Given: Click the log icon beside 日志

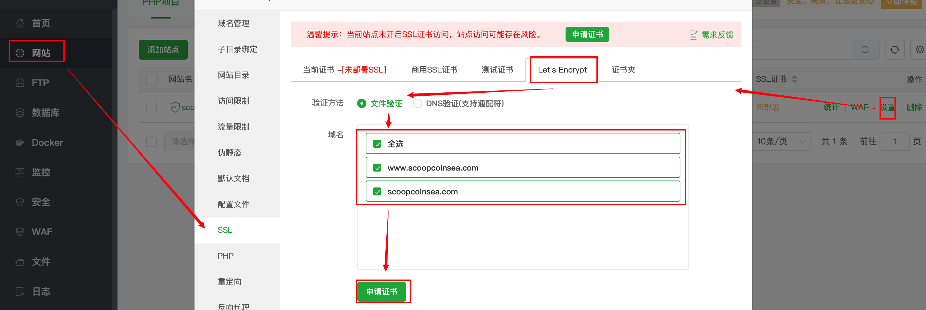Looking at the screenshot, I should tap(20, 291).
